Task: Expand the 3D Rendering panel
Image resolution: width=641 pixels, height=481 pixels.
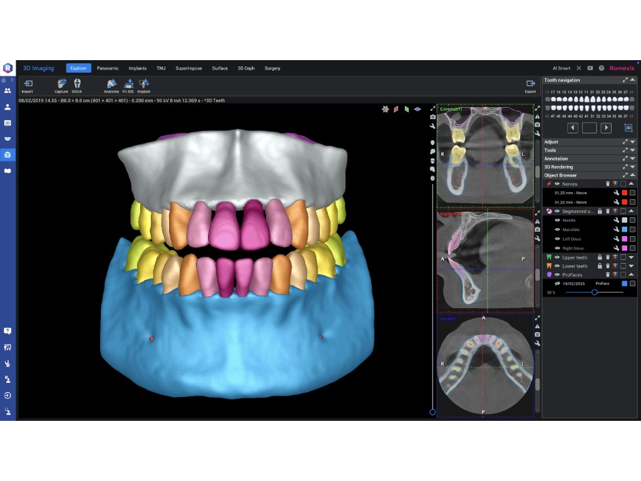Action: tap(632, 167)
